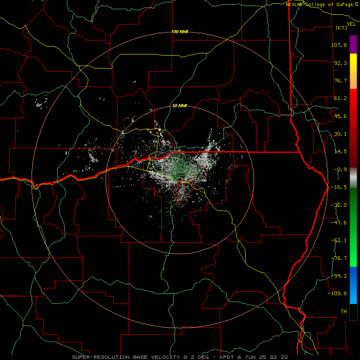The width and height of the screenshot is (360, 360).
Task: Click the 107.8 velocity scale value
Action: pos(339,45)
